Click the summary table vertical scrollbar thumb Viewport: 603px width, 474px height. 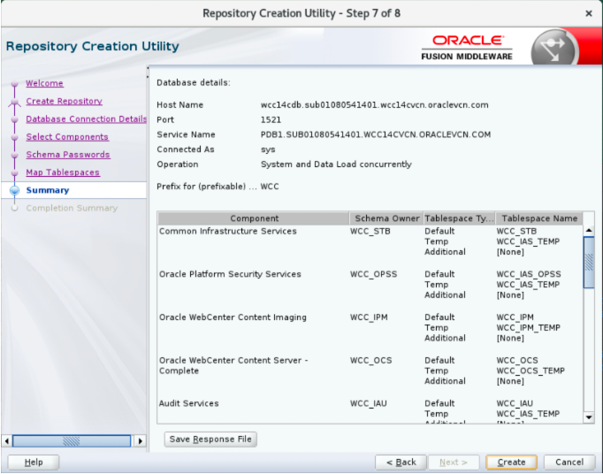click(x=588, y=263)
